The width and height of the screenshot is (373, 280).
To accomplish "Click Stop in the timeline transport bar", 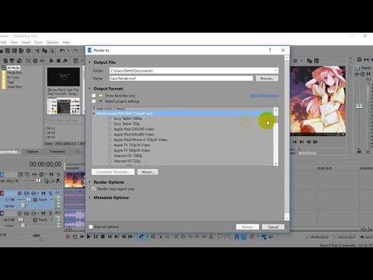I will tap(103, 236).
